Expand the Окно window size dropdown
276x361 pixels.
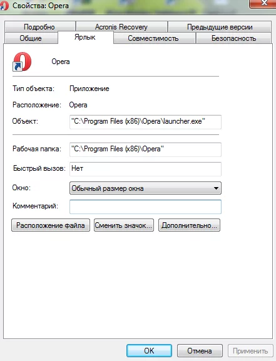coord(145,188)
